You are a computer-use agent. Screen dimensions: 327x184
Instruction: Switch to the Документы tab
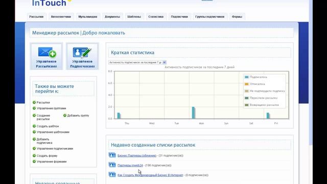point(112,17)
